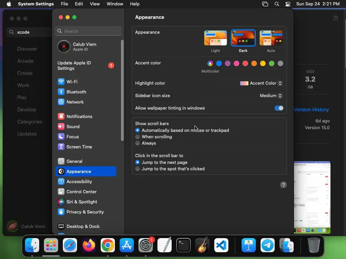The image size is (346, 259).
Task: Open Spotlight search in menu bar
Action: 277,4
